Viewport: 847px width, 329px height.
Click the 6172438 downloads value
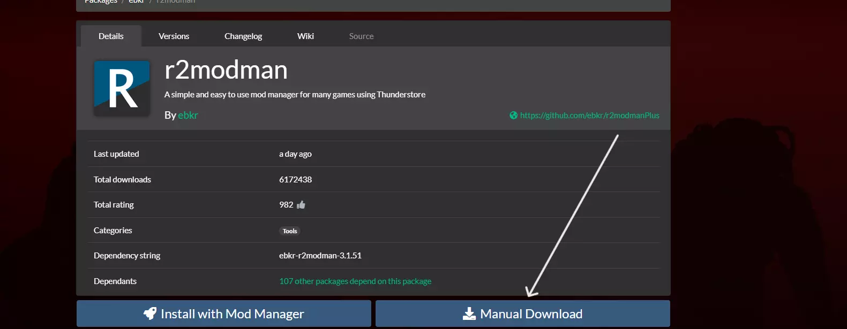295,180
